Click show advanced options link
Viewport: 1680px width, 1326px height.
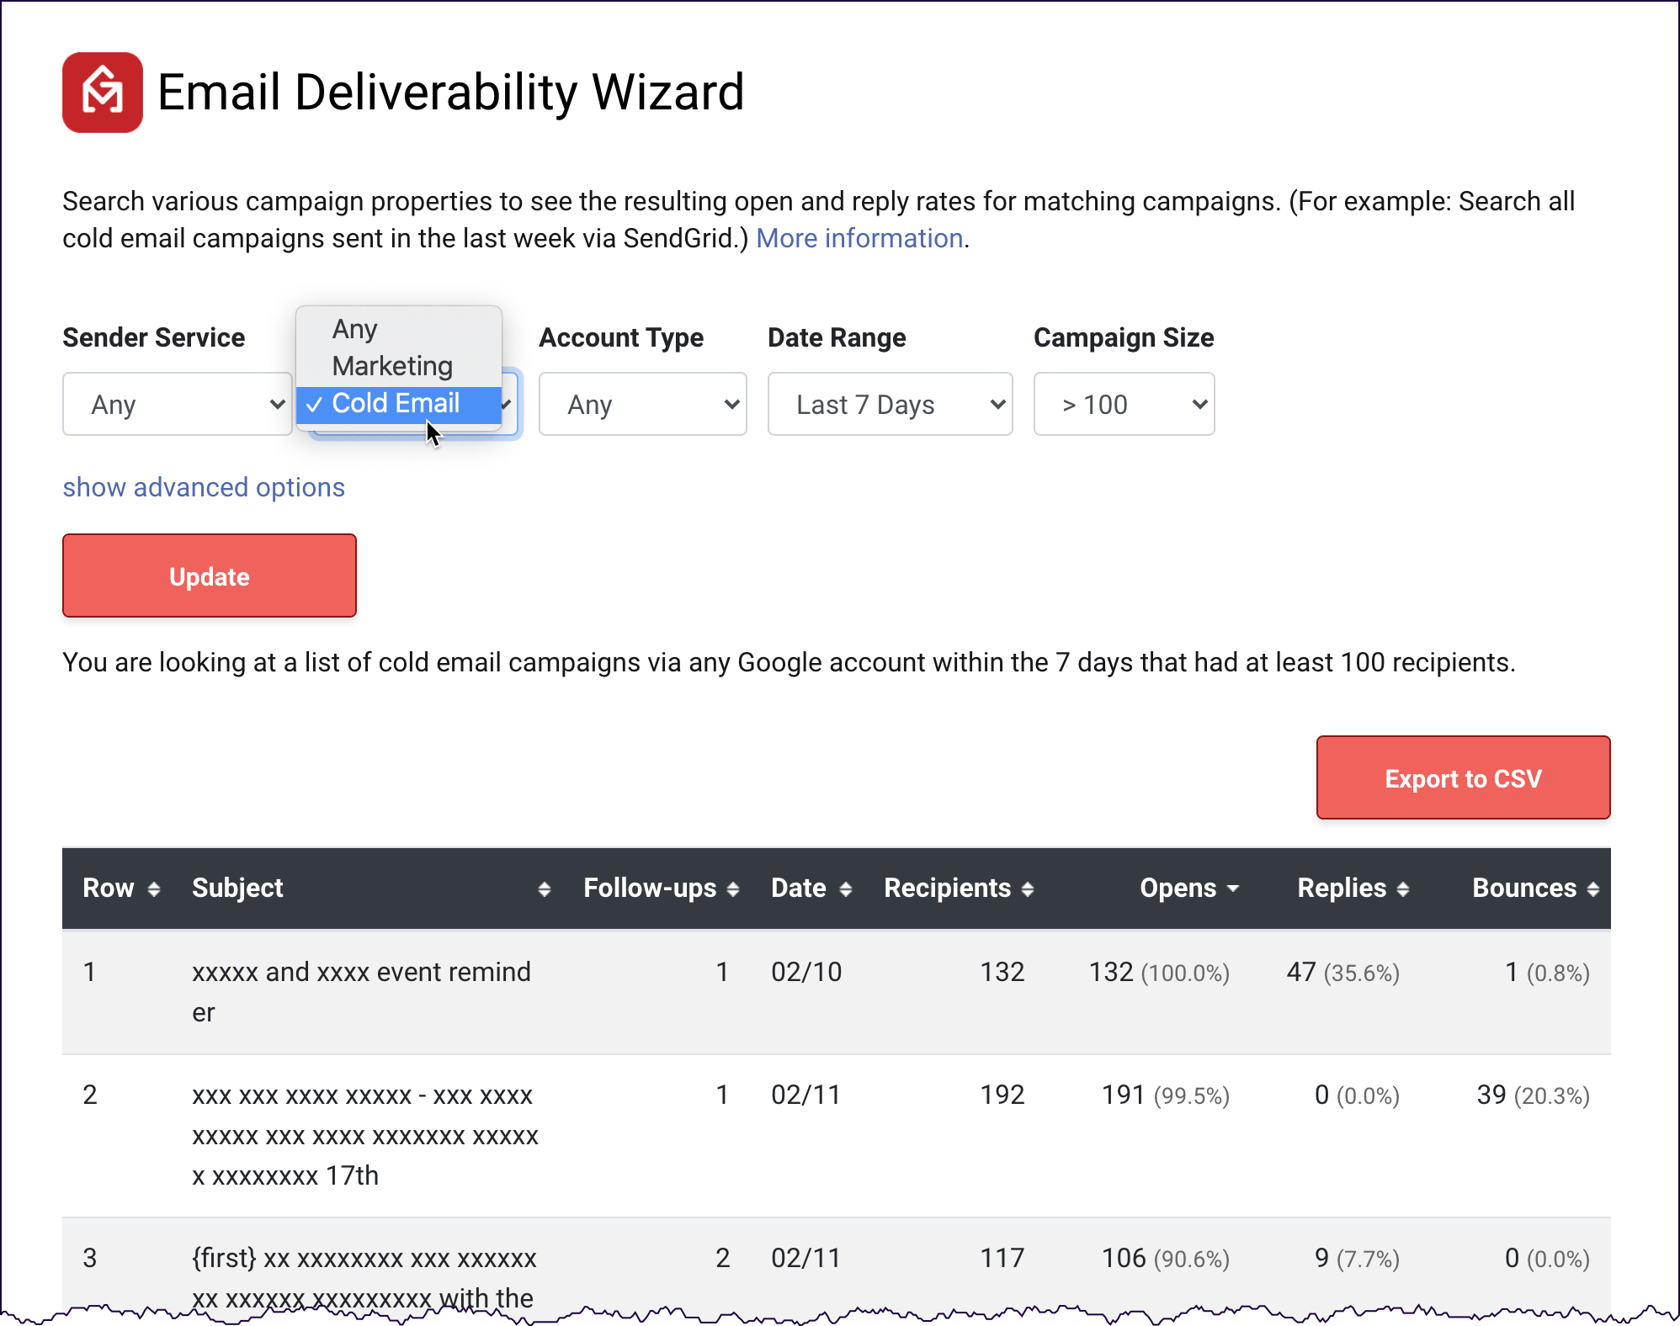pos(204,488)
